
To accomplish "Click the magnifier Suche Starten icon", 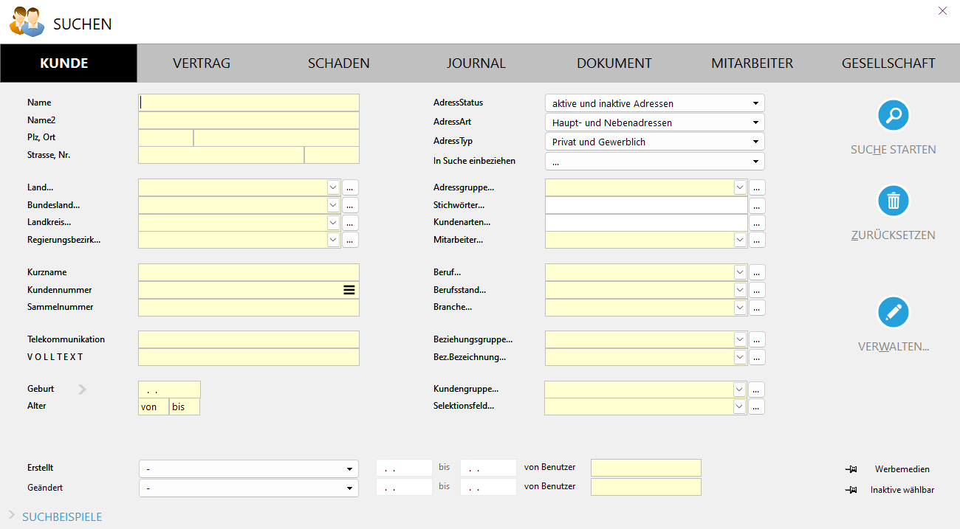I will coord(893,115).
